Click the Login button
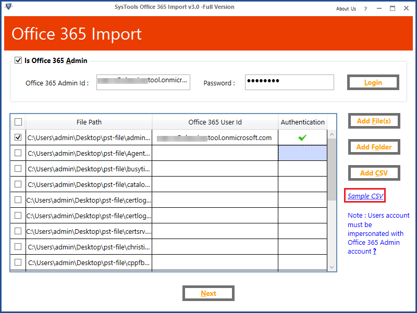This screenshot has height=313, width=417. pos(373,82)
